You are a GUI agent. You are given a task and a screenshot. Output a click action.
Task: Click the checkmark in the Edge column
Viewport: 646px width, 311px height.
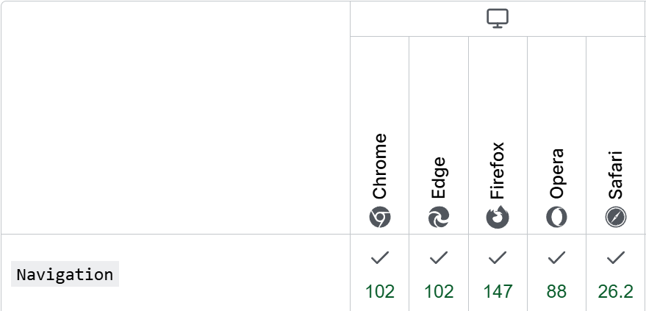pyautogui.click(x=439, y=257)
